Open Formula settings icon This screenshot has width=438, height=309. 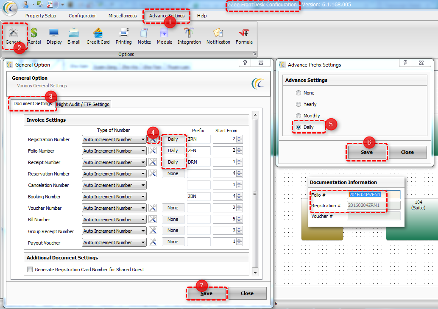click(244, 36)
